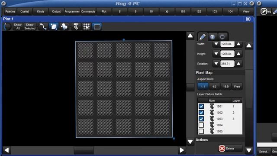Open the pencil edit tab

203,37
